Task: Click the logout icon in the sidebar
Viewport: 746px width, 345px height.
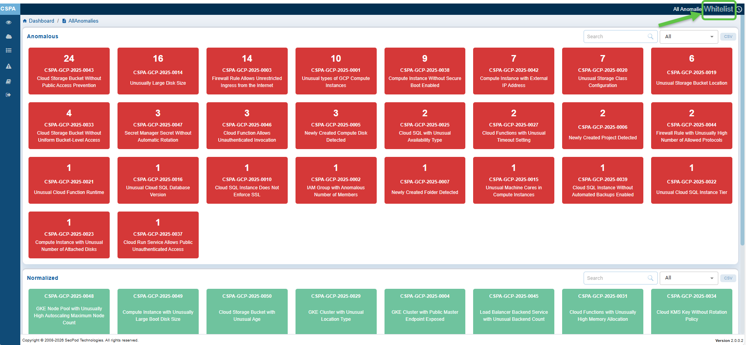Action: tap(9, 95)
